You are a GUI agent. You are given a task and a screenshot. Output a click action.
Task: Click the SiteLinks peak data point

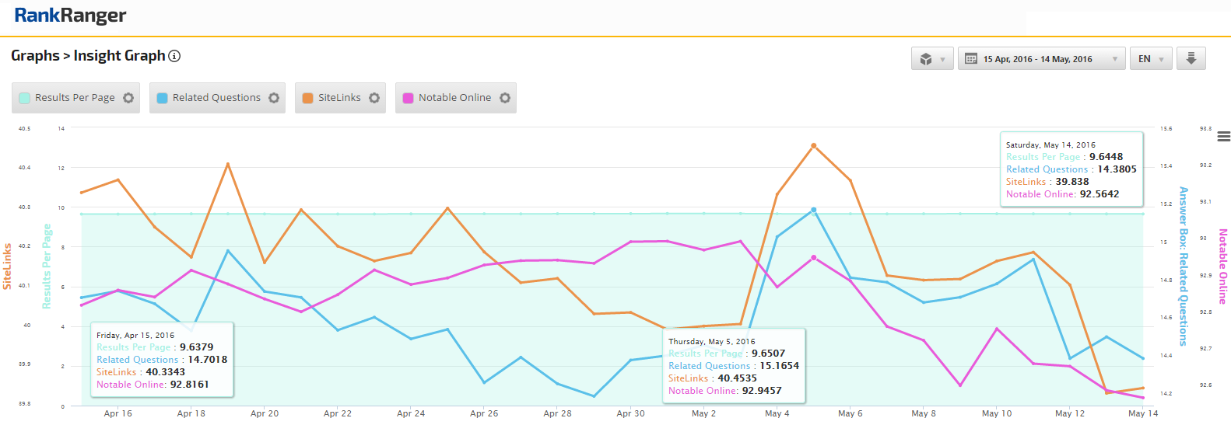tap(814, 145)
